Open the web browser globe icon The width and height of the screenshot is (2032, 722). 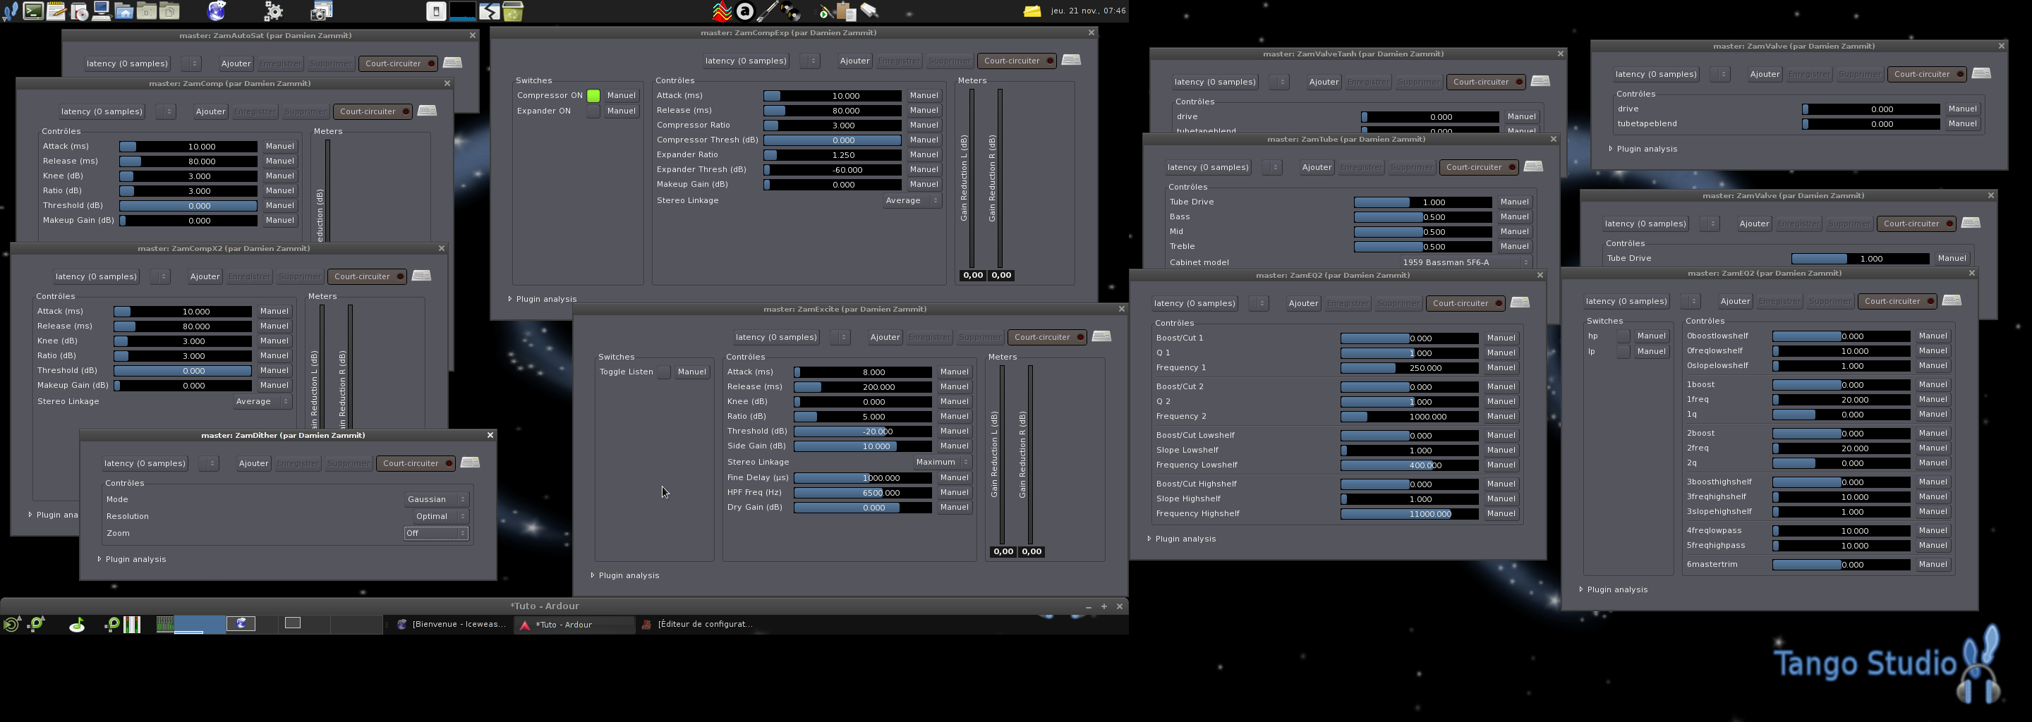[217, 11]
